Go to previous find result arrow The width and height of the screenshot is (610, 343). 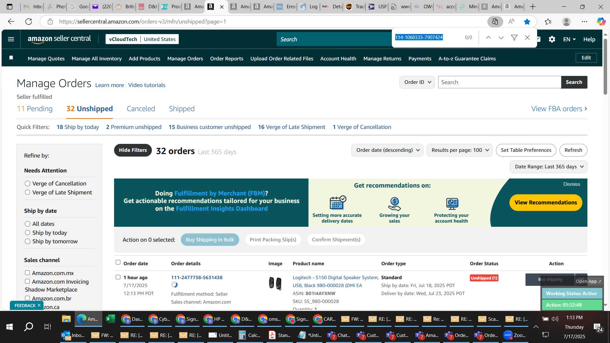point(488,37)
